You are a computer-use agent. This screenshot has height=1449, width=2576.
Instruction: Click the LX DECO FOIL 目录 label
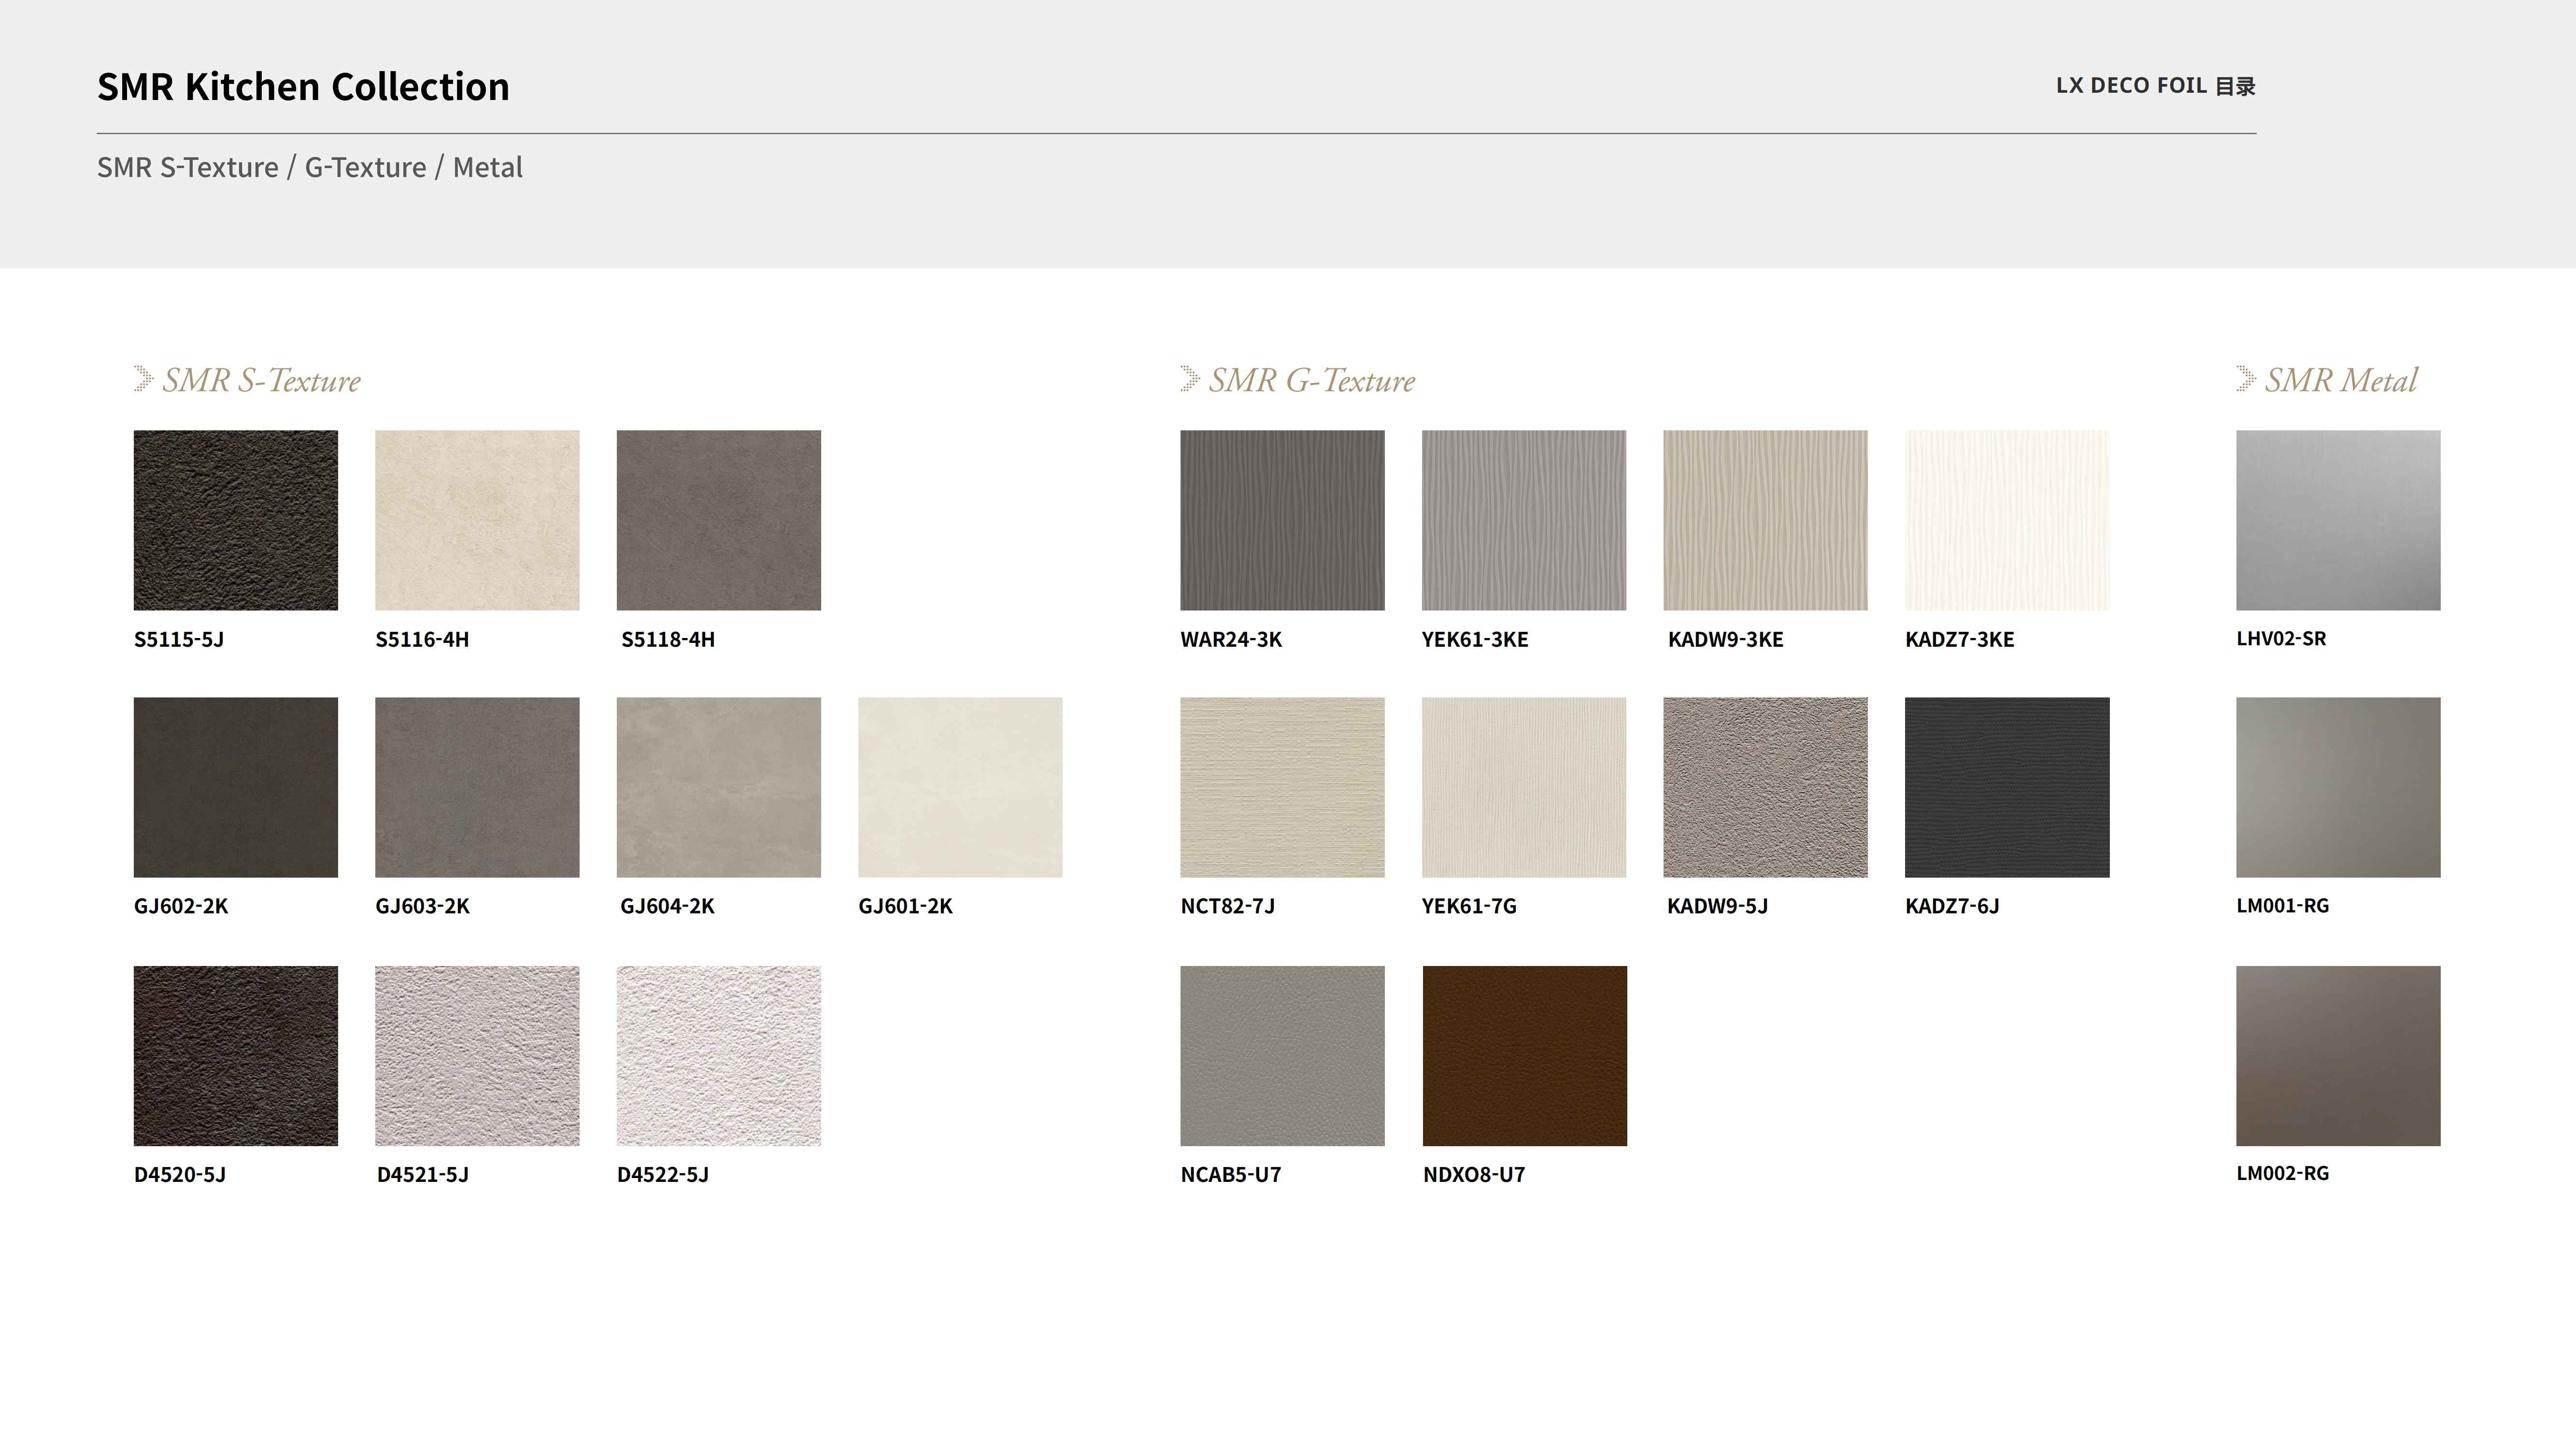tap(2155, 86)
